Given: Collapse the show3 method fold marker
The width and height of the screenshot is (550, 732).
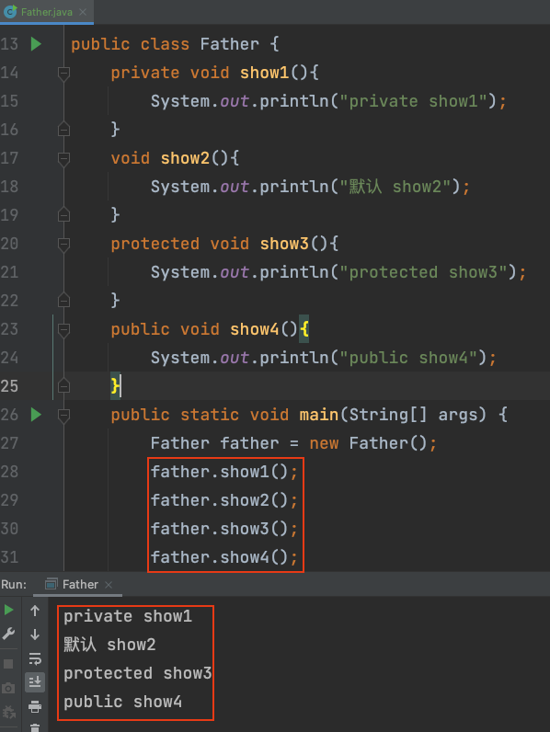Looking at the screenshot, I should [63, 245].
